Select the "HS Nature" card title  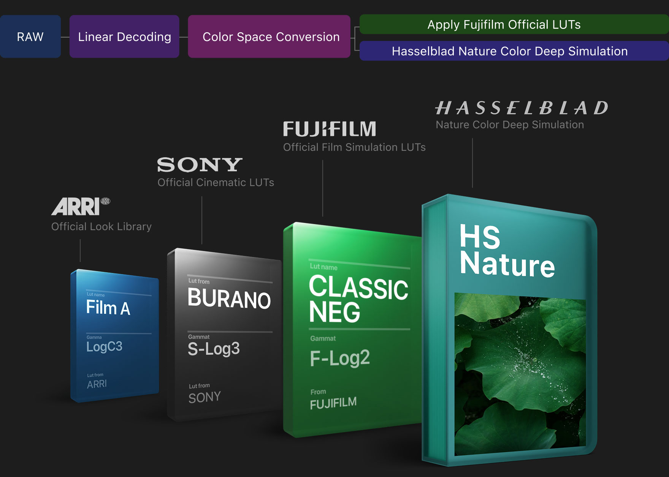click(507, 251)
